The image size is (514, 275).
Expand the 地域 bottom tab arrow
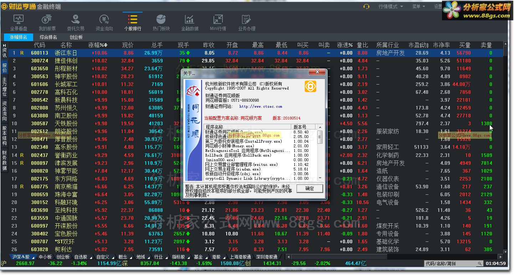[149, 258]
